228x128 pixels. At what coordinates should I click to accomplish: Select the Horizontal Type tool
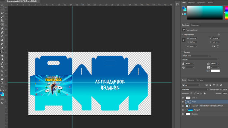pos(2,67)
